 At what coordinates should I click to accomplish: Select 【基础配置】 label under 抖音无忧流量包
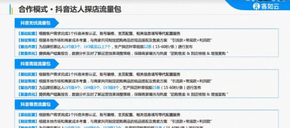point(28,34)
